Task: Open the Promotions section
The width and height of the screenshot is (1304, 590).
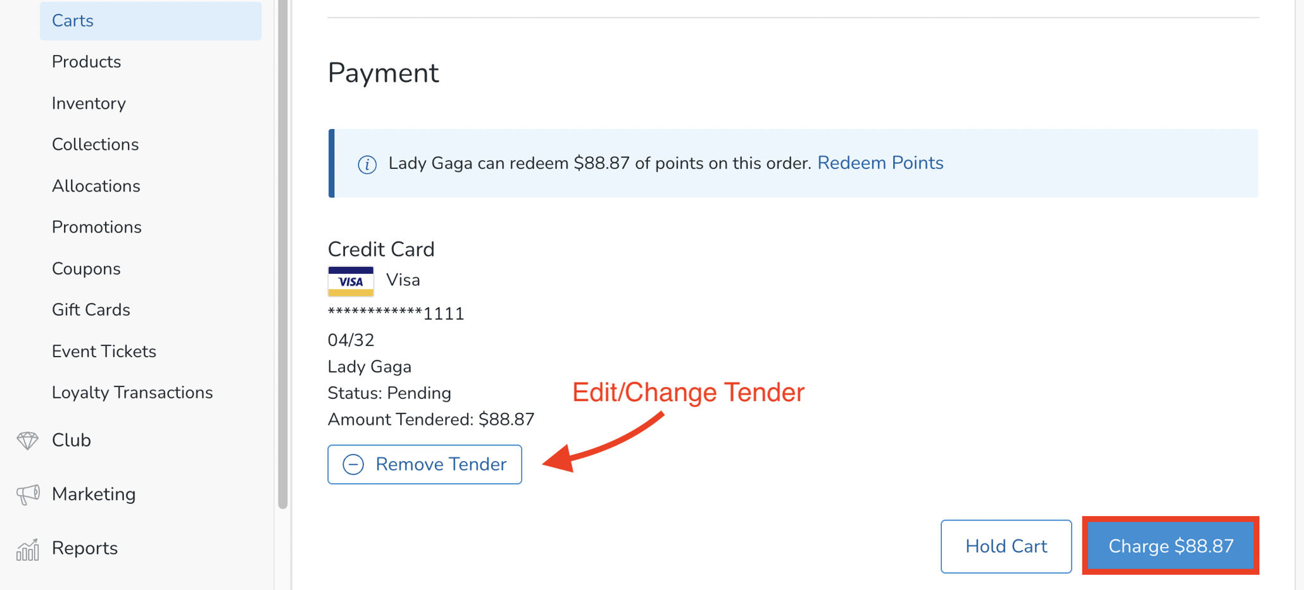Action: [96, 227]
